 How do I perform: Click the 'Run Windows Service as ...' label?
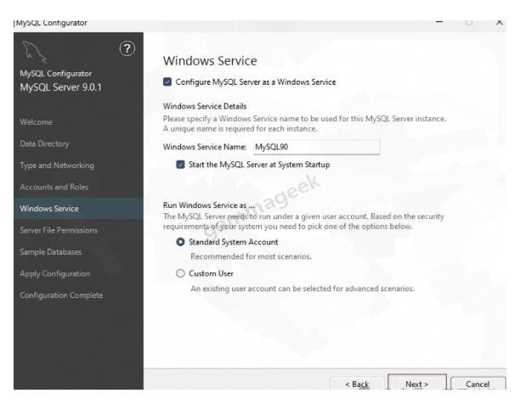(209, 205)
